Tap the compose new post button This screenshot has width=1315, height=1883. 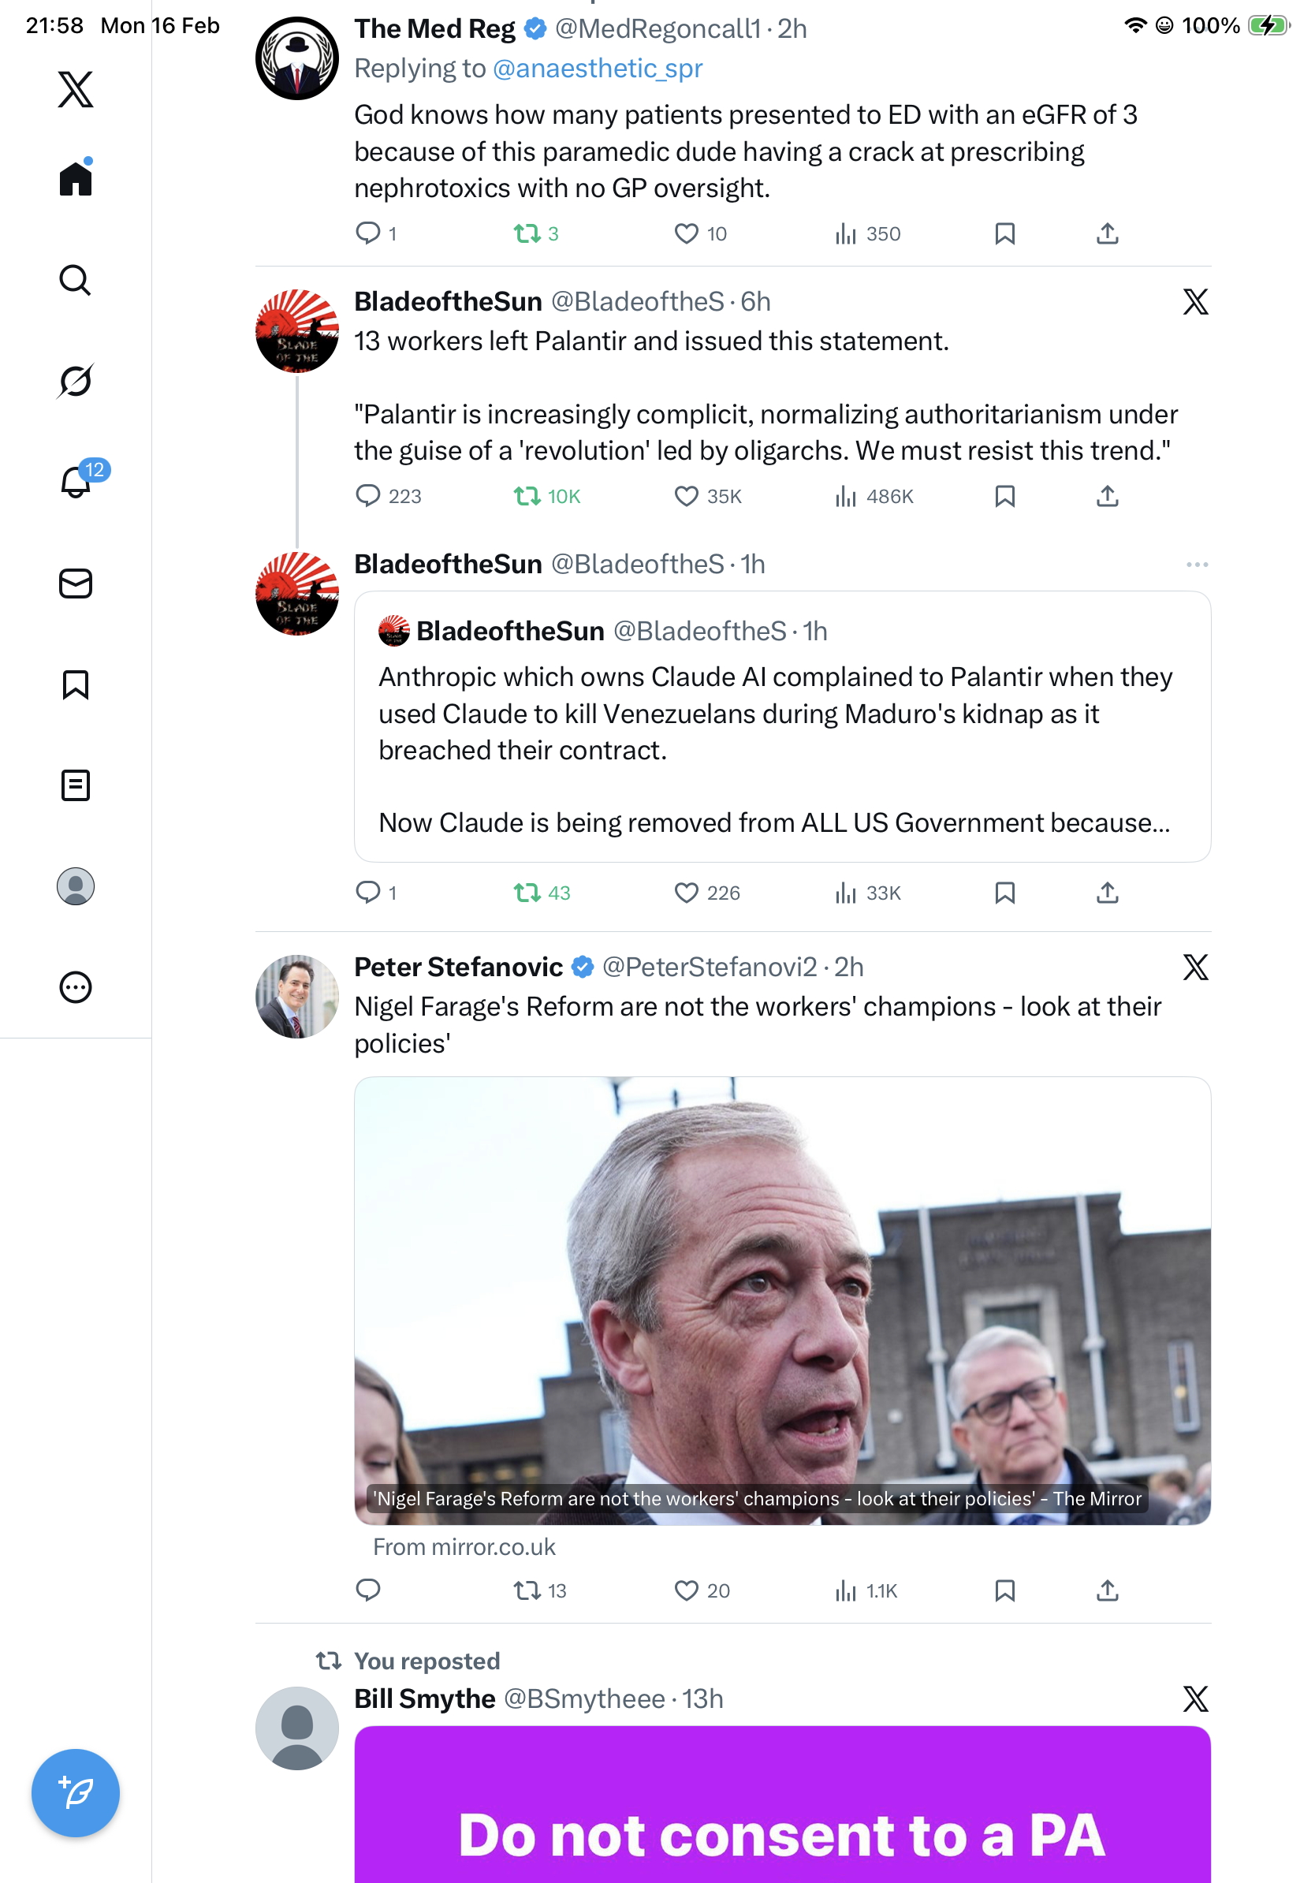click(x=76, y=1793)
